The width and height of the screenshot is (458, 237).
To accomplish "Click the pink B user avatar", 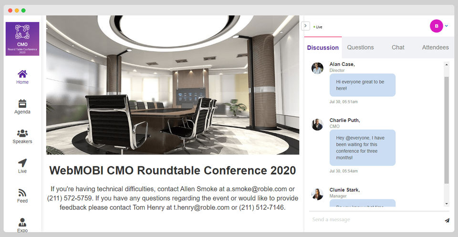I will coord(437,26).
